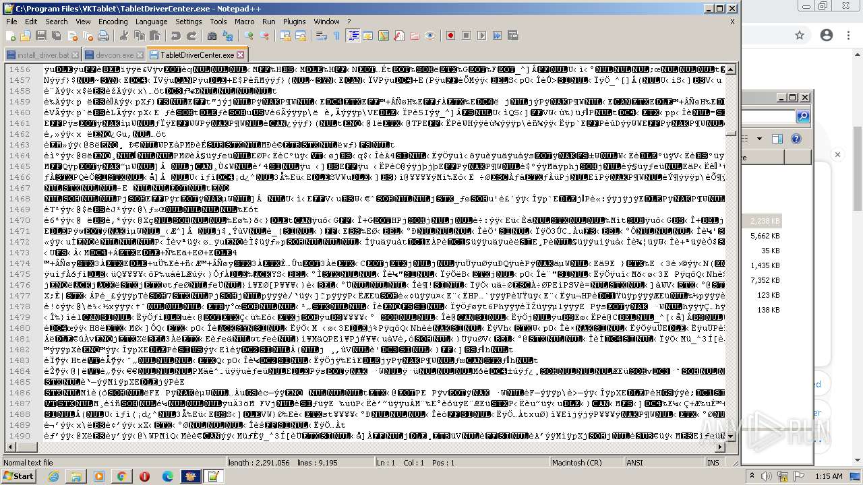Image resolution: width=863 pixels, height=485 pixels.
Task: Create a new document with New icon
Action: (11, 36)
